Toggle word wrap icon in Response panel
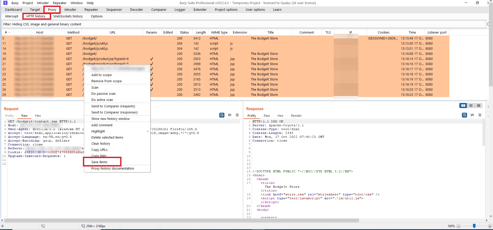The width and height of the screenshot is (493, 230). pyautogui.click(x=464, y=115)
